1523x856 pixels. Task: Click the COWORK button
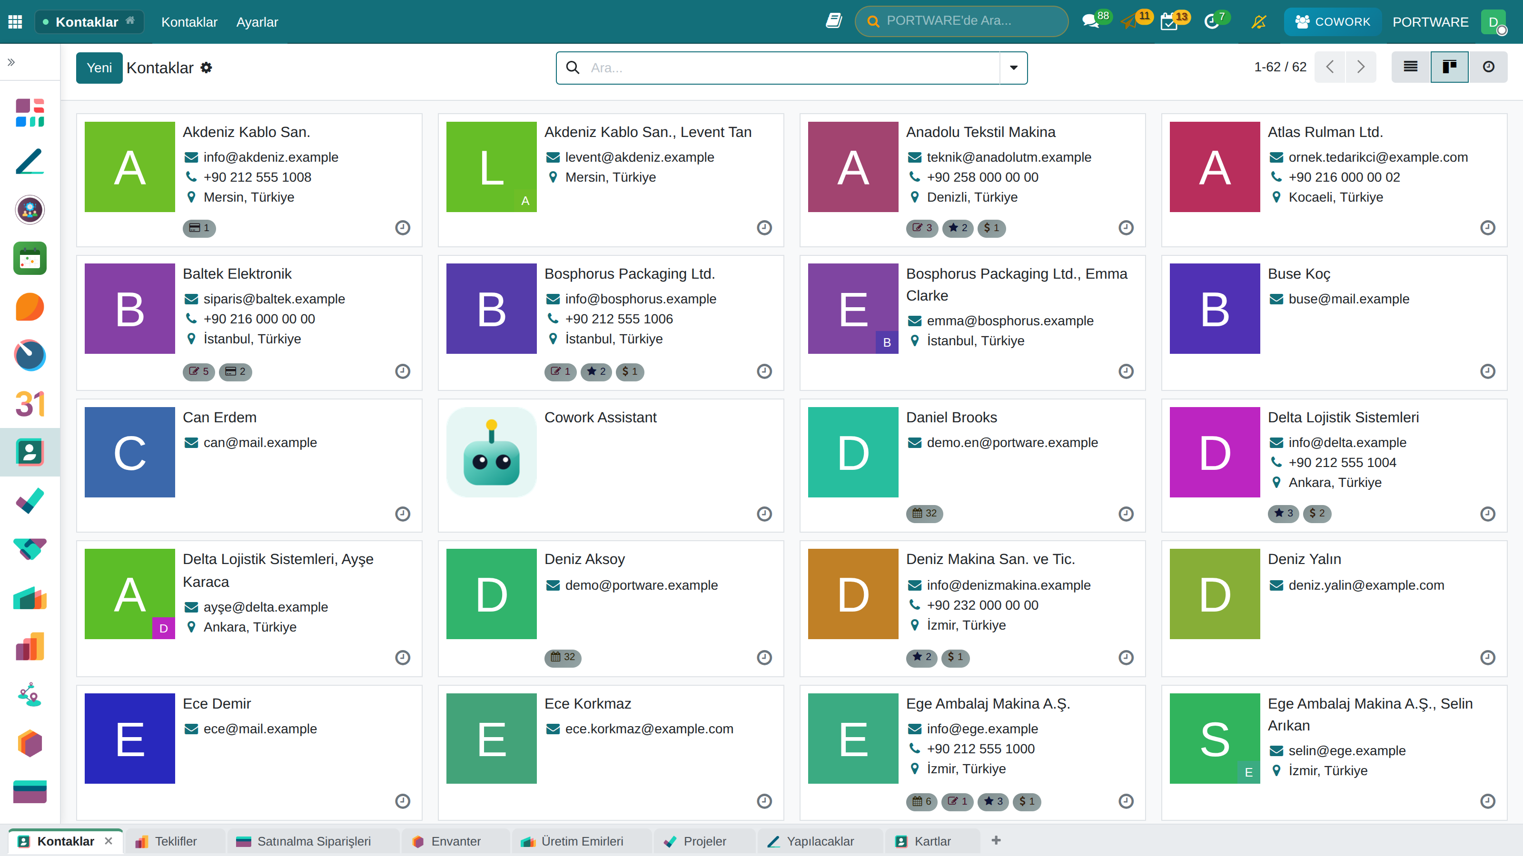coord(1332,22)
